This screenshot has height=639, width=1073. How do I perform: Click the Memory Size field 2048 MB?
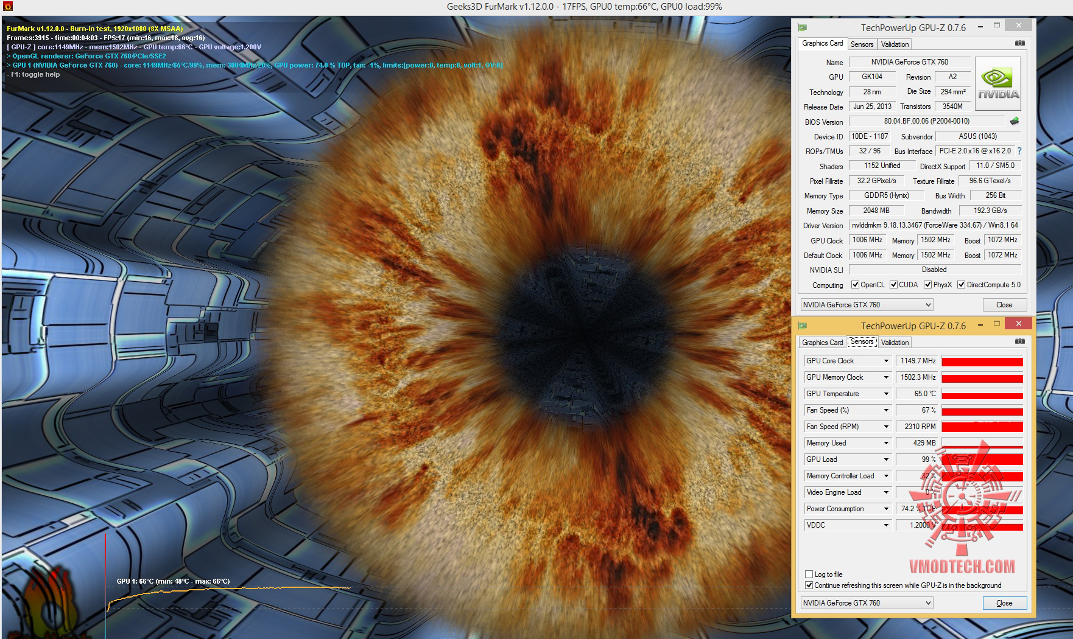pyautogui.click(x=876, y=211)
